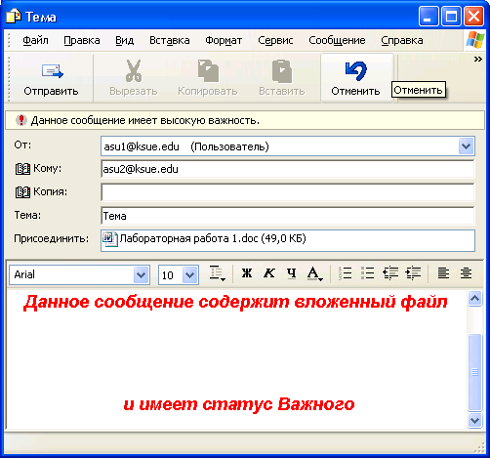Select the attached Лабораторная работа 1.doc file

tap(204, 239)
